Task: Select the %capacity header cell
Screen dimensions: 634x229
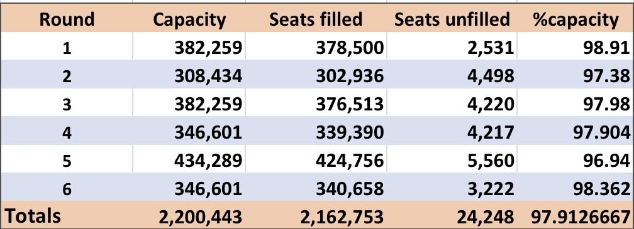Action: point(575,19)
